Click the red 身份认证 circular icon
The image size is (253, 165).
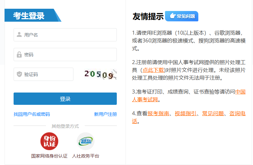[49, 141]
